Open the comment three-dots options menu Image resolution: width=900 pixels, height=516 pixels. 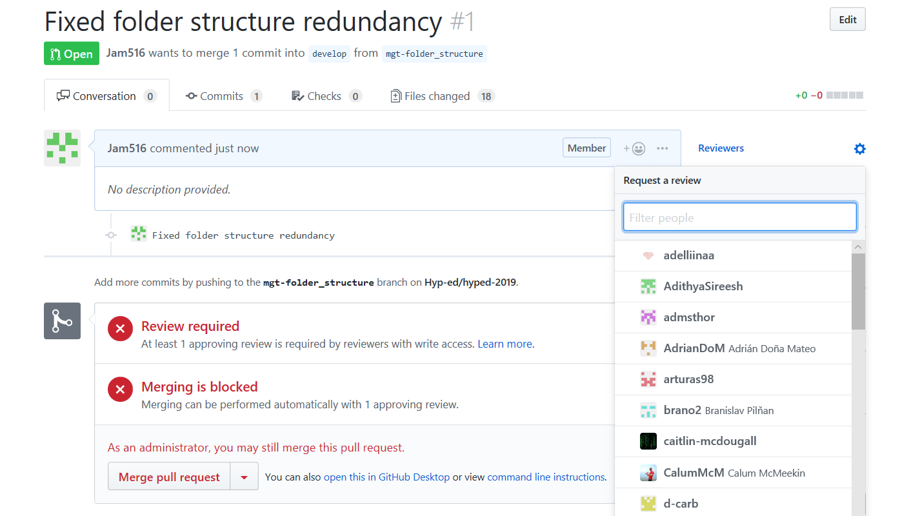click(x=663, y=148)
